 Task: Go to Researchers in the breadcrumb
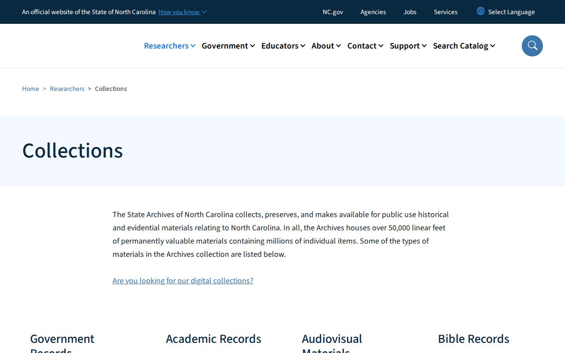coord(67,89)
